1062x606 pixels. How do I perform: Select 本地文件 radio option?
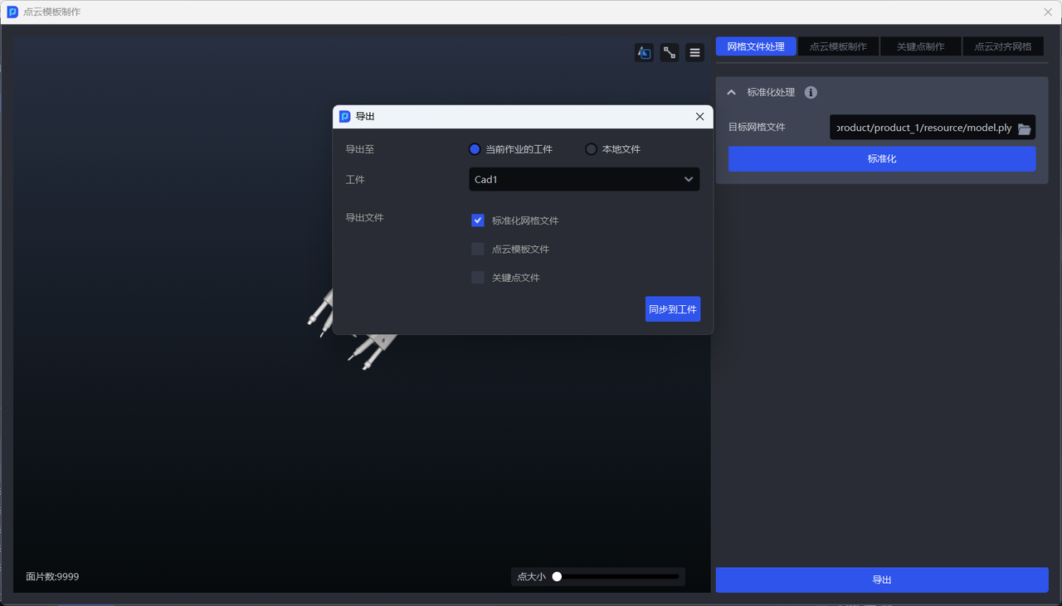tap(591, 149)
